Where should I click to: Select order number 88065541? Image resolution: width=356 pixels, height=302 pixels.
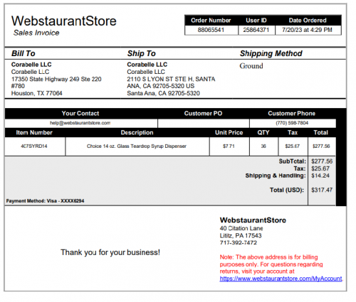(x=211, y=30)
